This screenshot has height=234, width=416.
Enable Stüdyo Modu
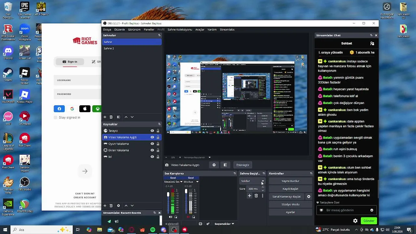291,204
